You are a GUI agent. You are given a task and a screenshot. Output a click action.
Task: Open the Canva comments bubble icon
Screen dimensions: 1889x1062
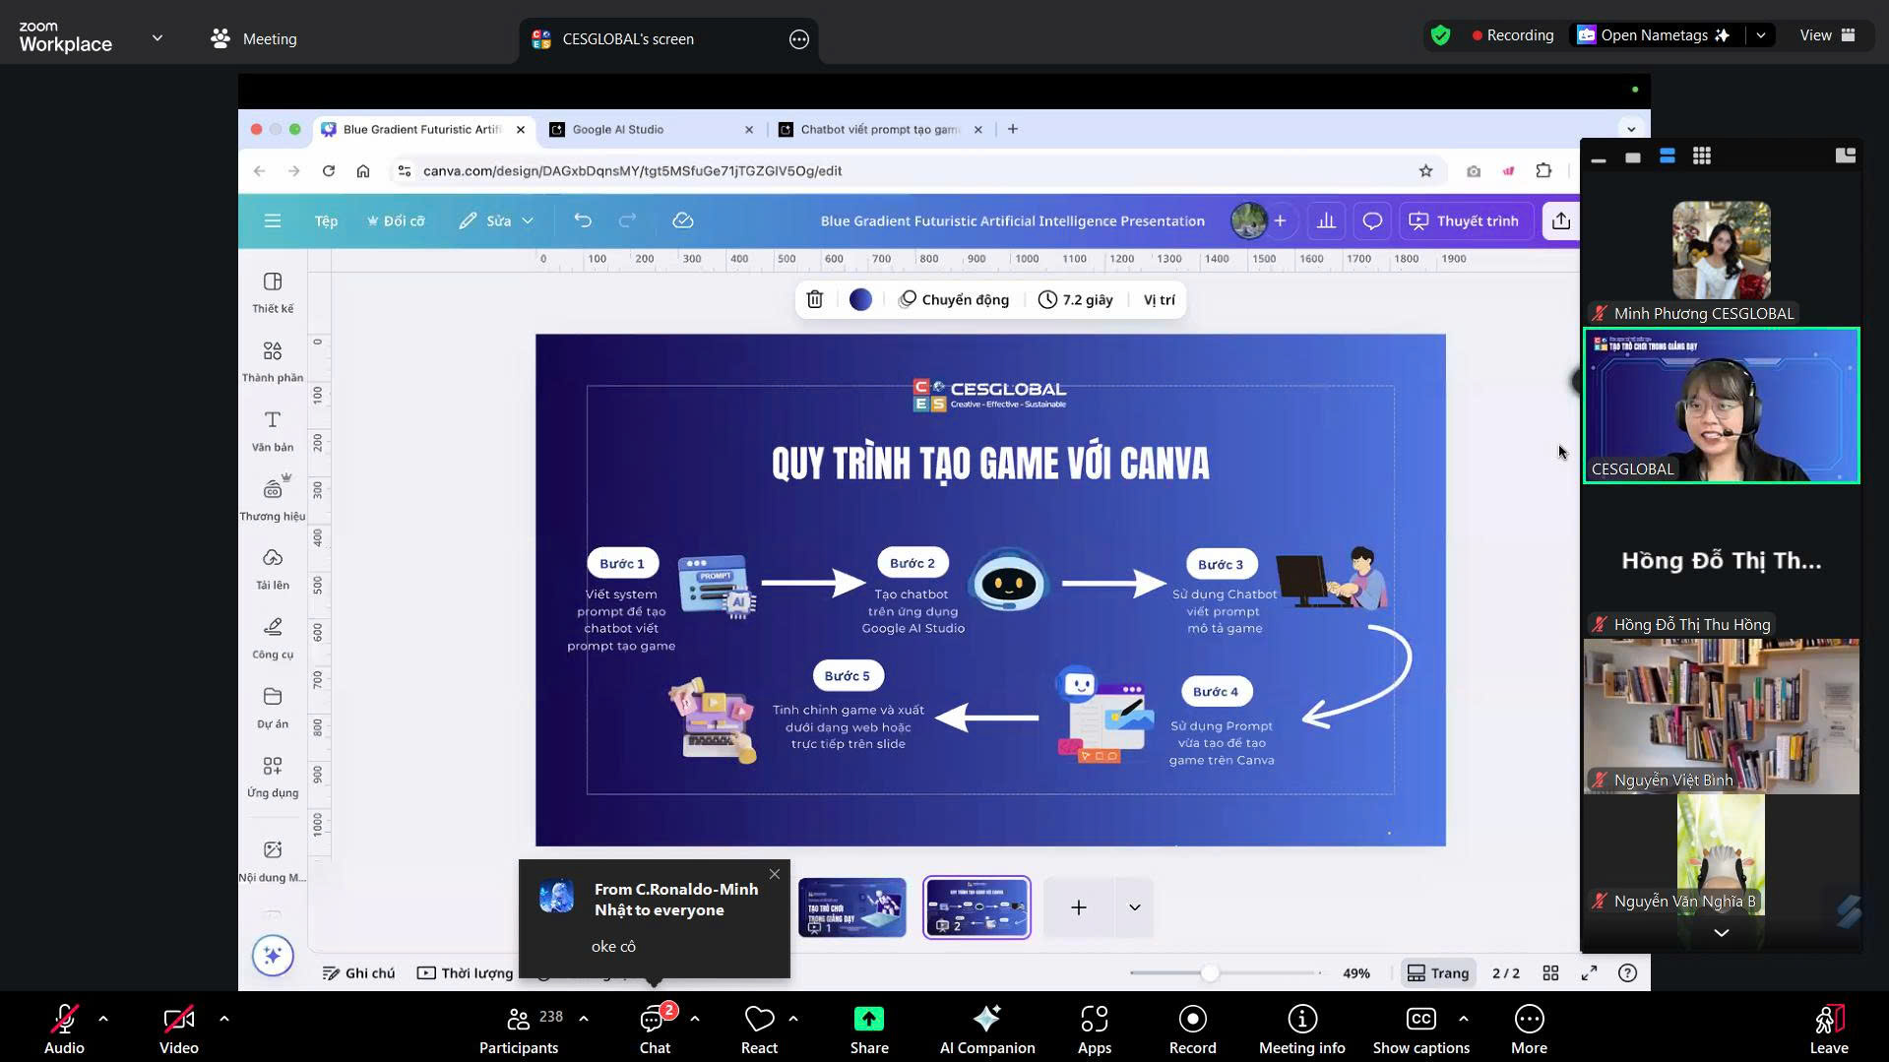1372,220
